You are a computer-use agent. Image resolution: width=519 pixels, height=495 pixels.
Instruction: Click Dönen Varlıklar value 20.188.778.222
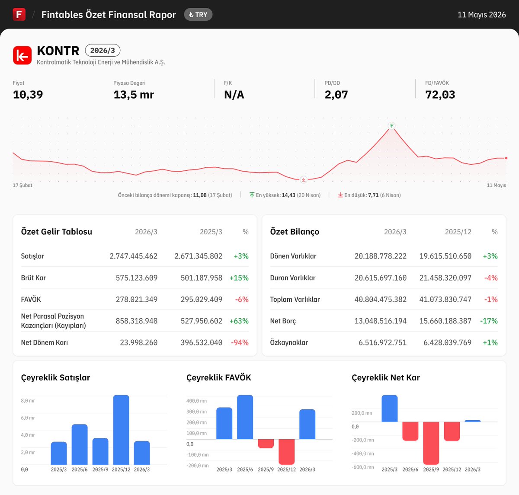[381, 256]
